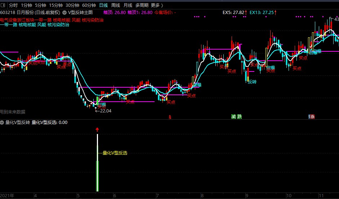
Task: Click month 7 on the time axis
Action: 157,196
